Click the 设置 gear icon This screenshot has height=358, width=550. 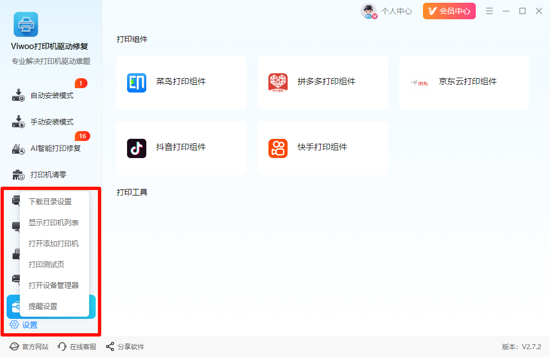14,324
